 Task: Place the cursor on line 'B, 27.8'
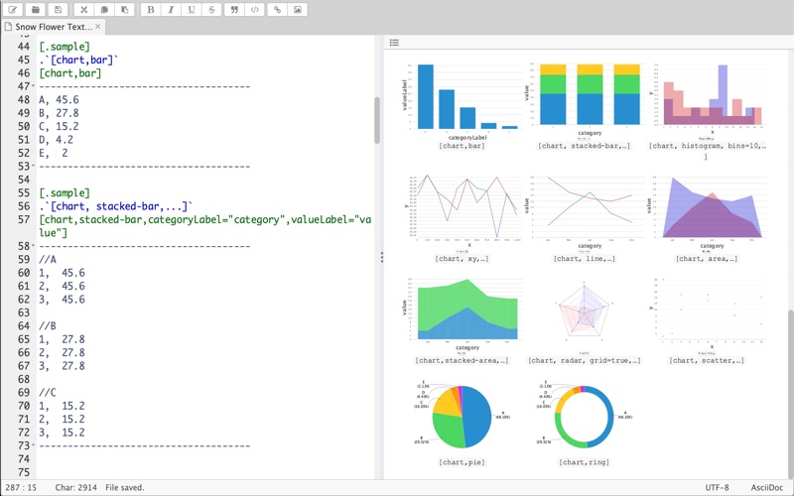59,113
